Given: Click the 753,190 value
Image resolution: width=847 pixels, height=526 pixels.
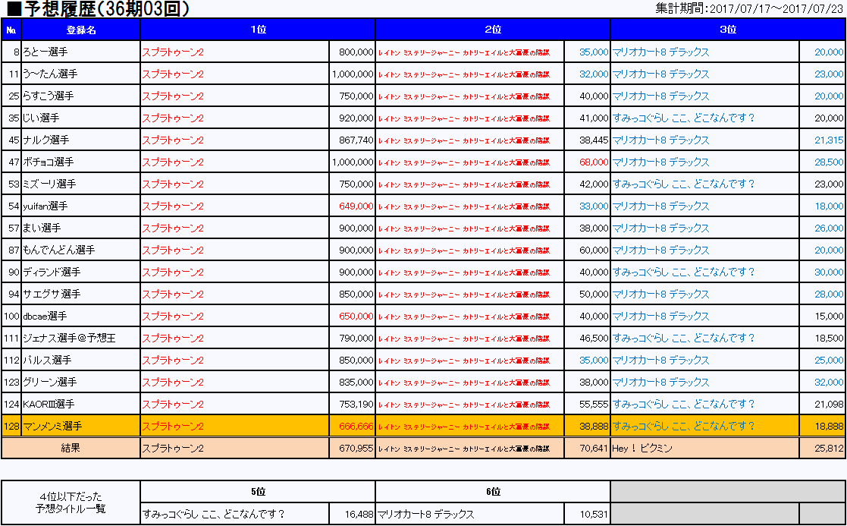Looking at the screenshot, I should point(356,405).
